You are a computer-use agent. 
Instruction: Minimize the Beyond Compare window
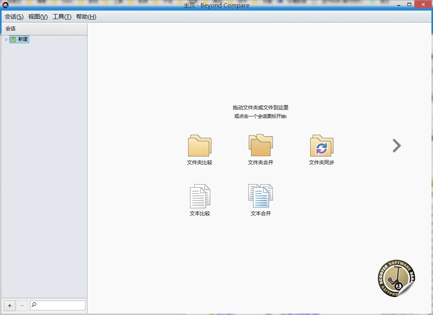point(399,5)
